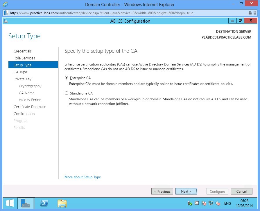Viewport: 260px width, 211px height.
Task: Click the VMware Tools tray icon
Action: [197, 203]
